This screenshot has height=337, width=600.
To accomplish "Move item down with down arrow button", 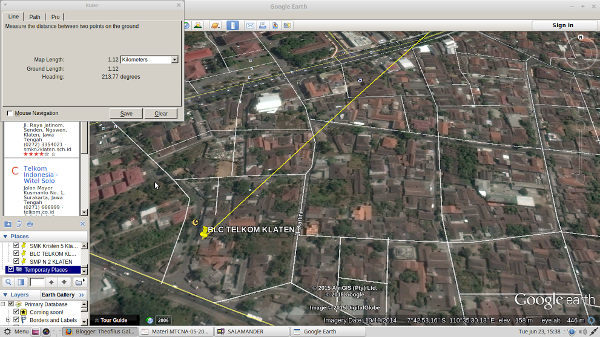I will click(x=64, y=283).
